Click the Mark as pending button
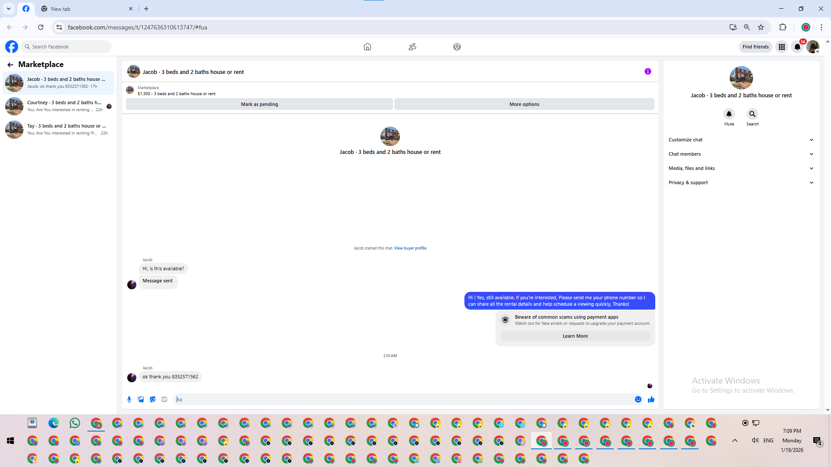 point(259,104)
